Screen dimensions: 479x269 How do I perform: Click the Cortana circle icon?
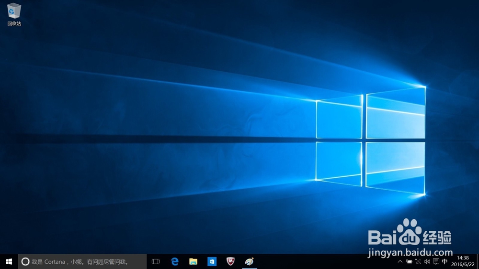[x=25, y=261]
